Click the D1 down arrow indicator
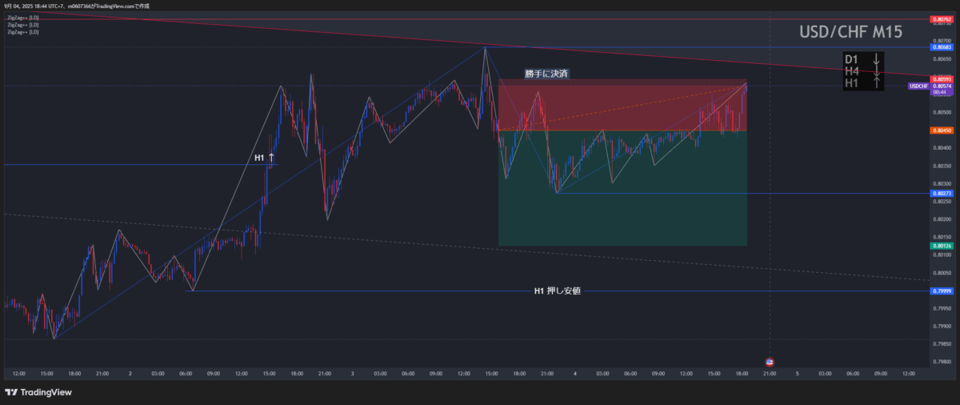Viewport: 960px width, 405px height. click(877, 59)
